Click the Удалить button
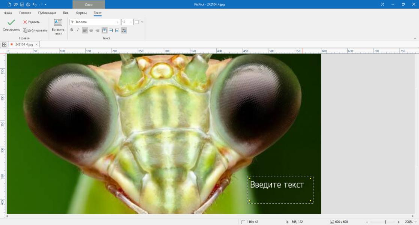The height and width of the screenshot is (225, 419). click(x=31, y=22)
